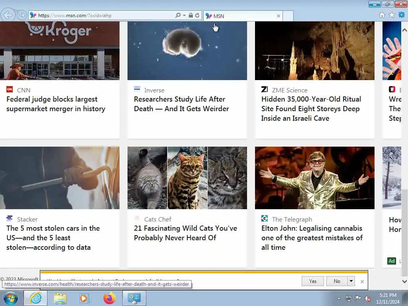Viewport: 408px width, 306px height.
Task: Open the car theft article image
Action: pos(60,178)
